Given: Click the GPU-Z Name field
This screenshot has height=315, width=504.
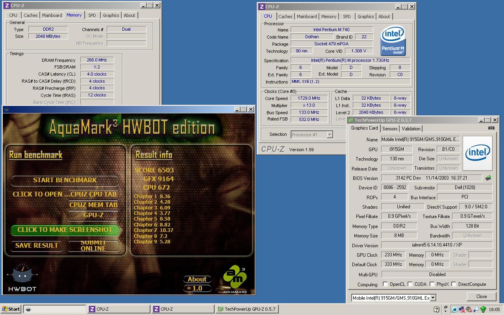Looking at the screenshot, I should point(421,139).
